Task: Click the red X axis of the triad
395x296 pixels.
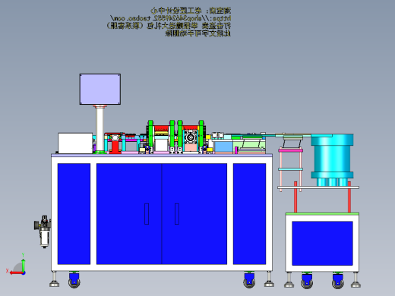Action: pyautogui.click(x=16, y=272)
